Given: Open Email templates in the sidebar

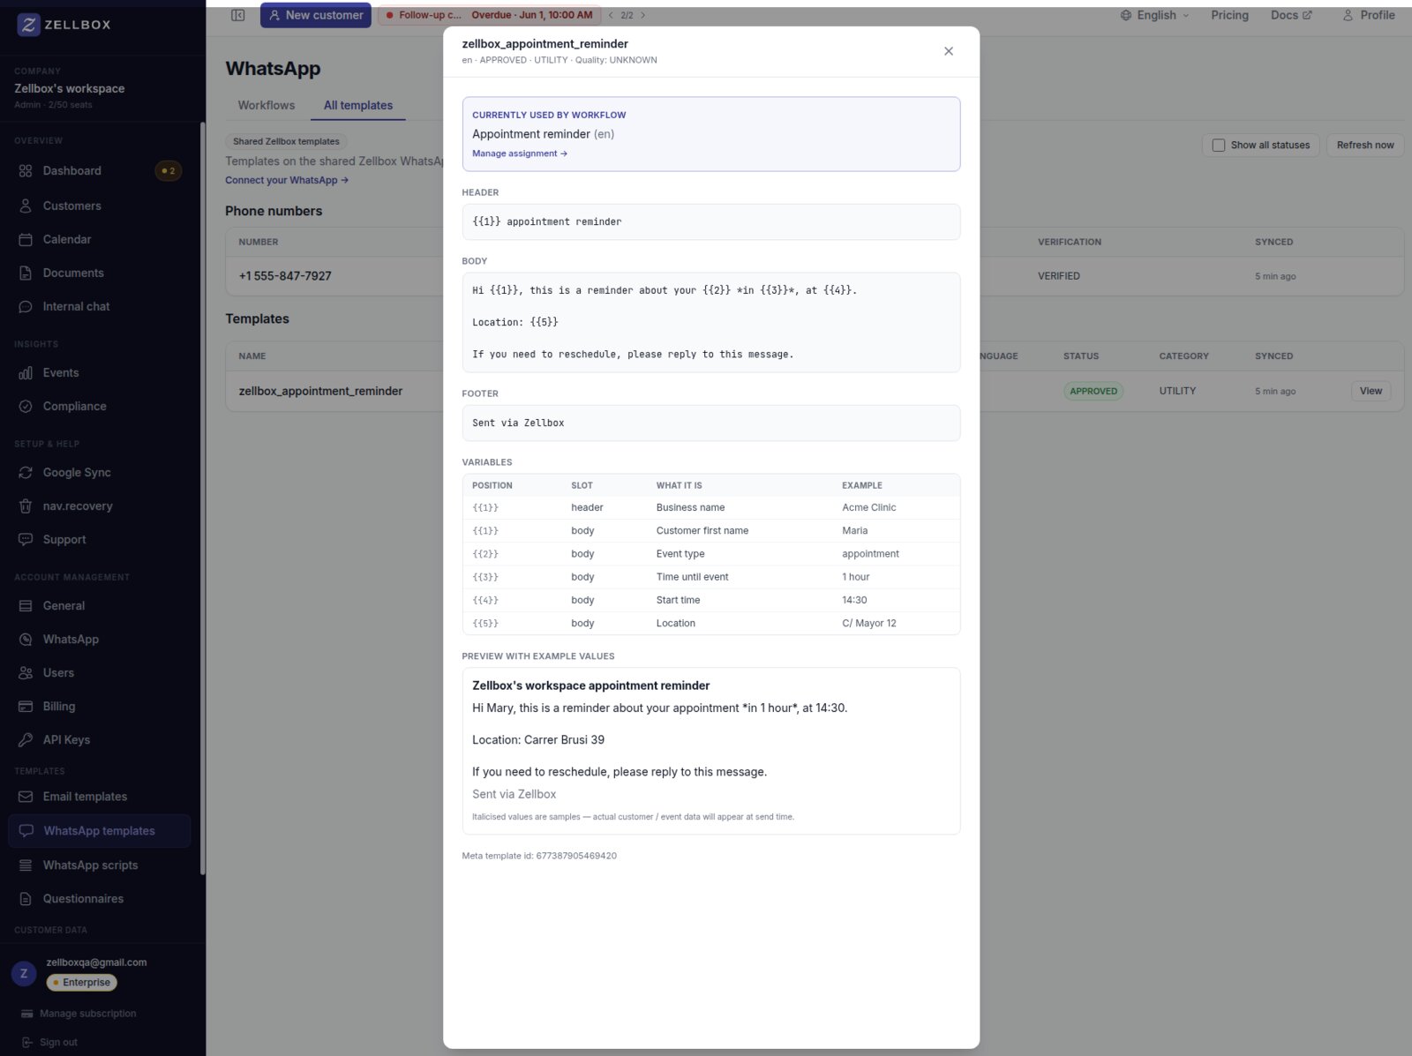Looking at the screenshot, I should click(85, 796).
